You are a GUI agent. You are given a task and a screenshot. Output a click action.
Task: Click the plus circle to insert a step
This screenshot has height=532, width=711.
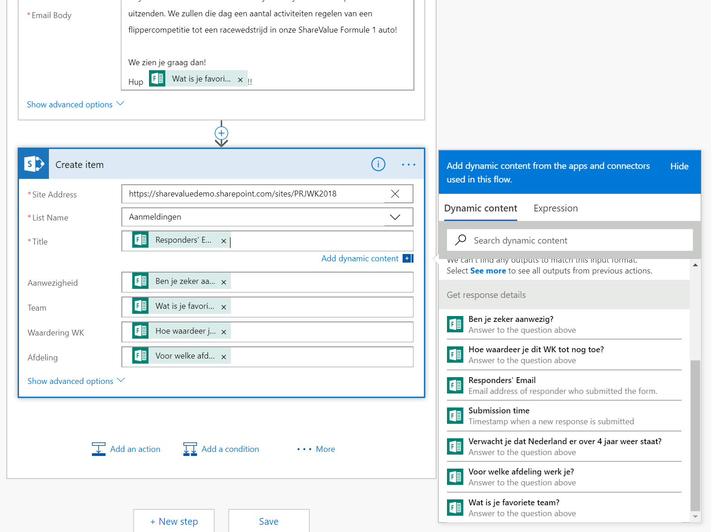coord(221,133)
